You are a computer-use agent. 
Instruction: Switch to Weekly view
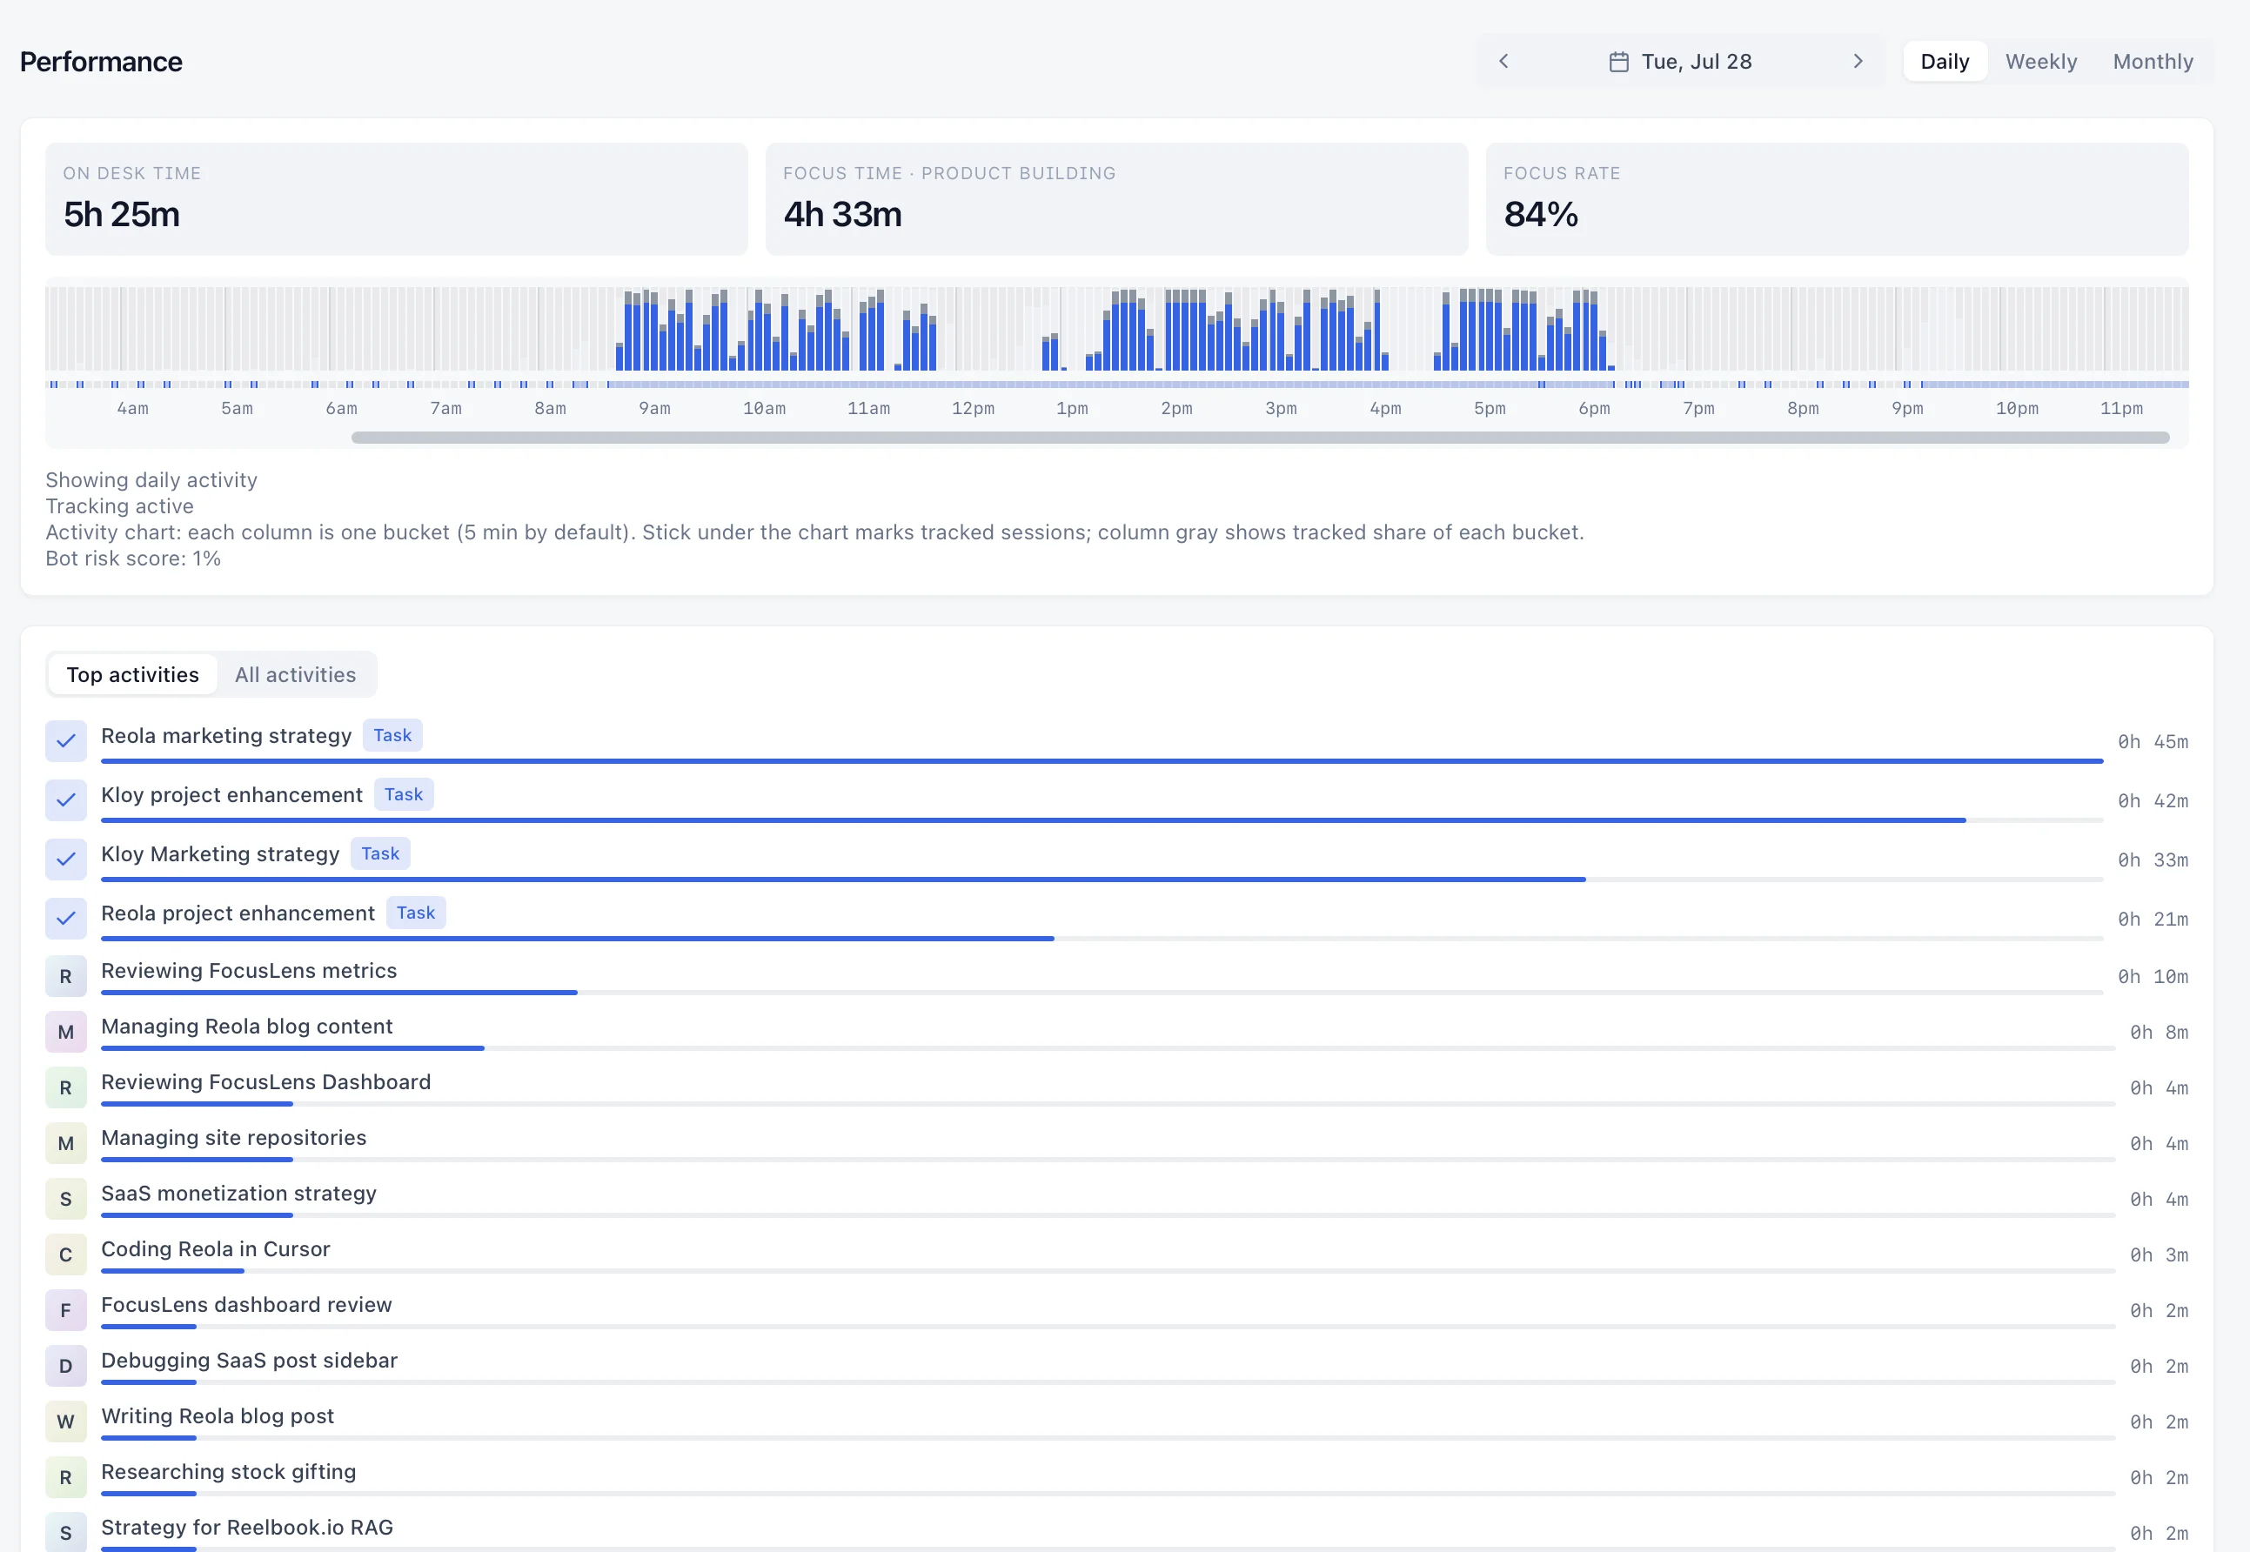(2040, 61)
